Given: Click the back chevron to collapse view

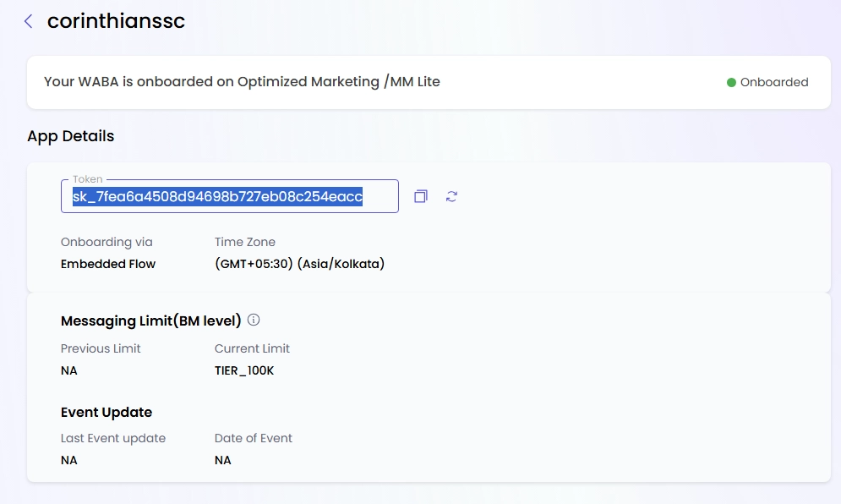Looking at the screenshot, I should tap(27, 21).
